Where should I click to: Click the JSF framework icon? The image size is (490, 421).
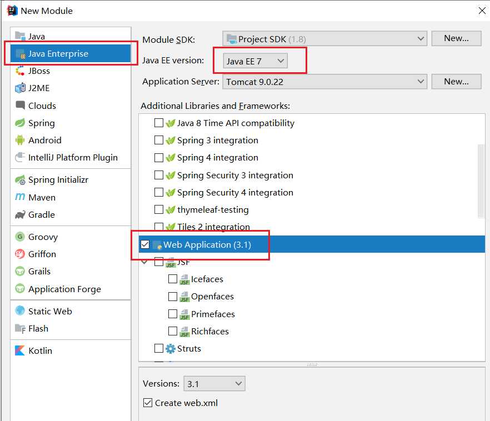(x=171, y=262)
